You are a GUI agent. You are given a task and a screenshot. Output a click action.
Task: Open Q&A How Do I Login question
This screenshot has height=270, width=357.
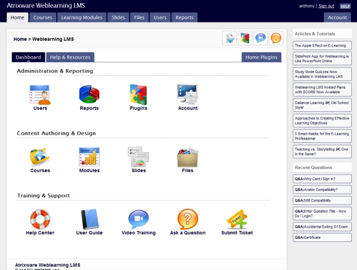pos(322,213)
